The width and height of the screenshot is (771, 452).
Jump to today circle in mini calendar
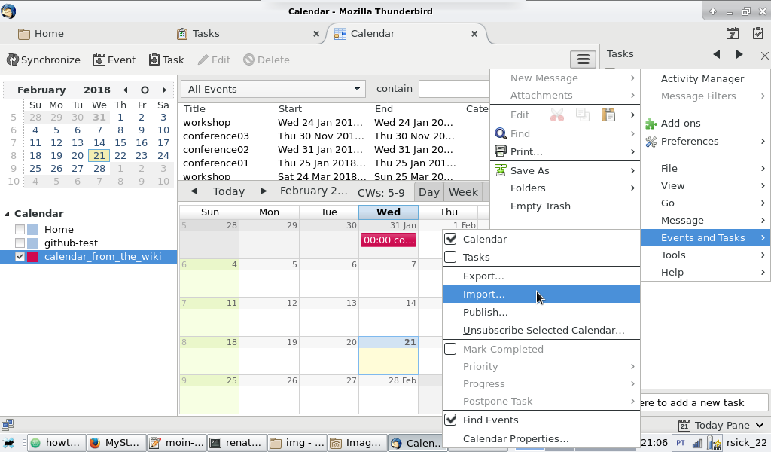(x=145, y=90)
